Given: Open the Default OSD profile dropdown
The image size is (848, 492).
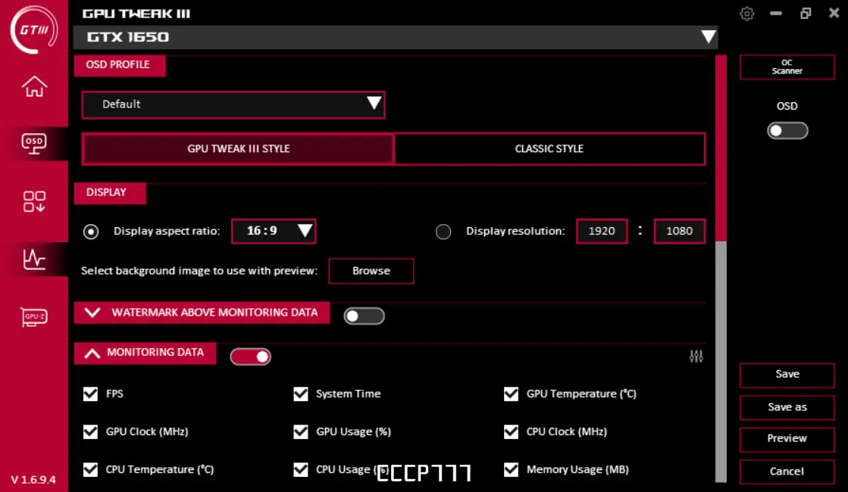Looking at the screenshot, I should 233,104.
